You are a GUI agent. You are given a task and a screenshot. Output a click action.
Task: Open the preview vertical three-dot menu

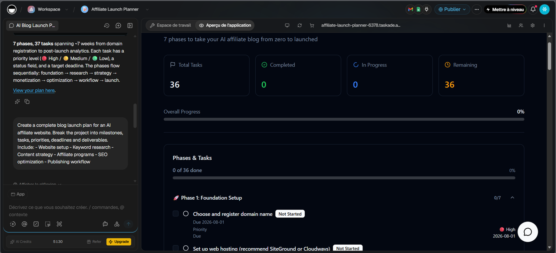(544, 25)
